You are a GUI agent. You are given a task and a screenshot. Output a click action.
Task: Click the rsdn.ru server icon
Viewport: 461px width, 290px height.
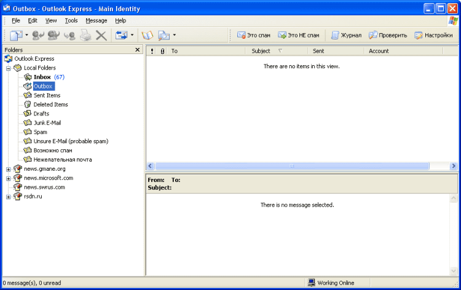tap(18, 196)
